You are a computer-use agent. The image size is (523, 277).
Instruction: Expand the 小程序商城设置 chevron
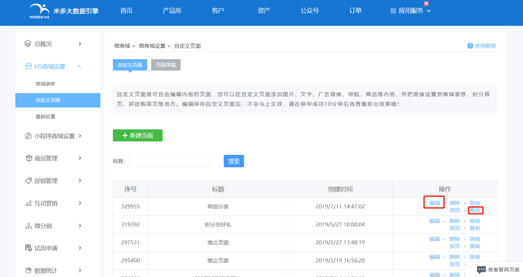pos(80,136)
